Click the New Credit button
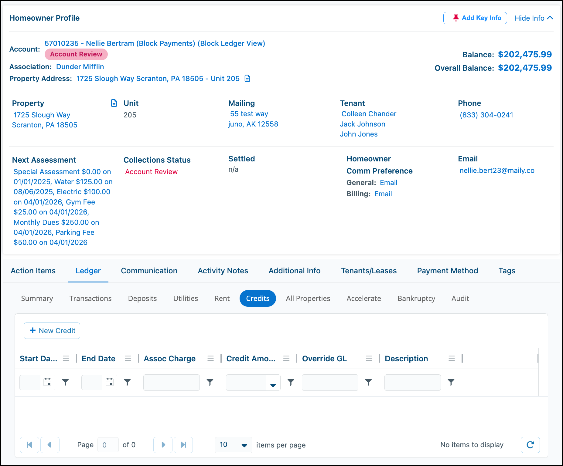The width and height of the screenshot is (563, 466). point(52,331)
